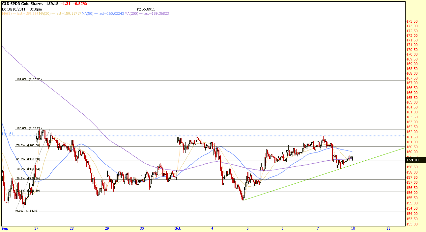Click the 28 date axis label
Image resolution: width=426 pixels, height=232 pixels.
(x=71, y=228)
